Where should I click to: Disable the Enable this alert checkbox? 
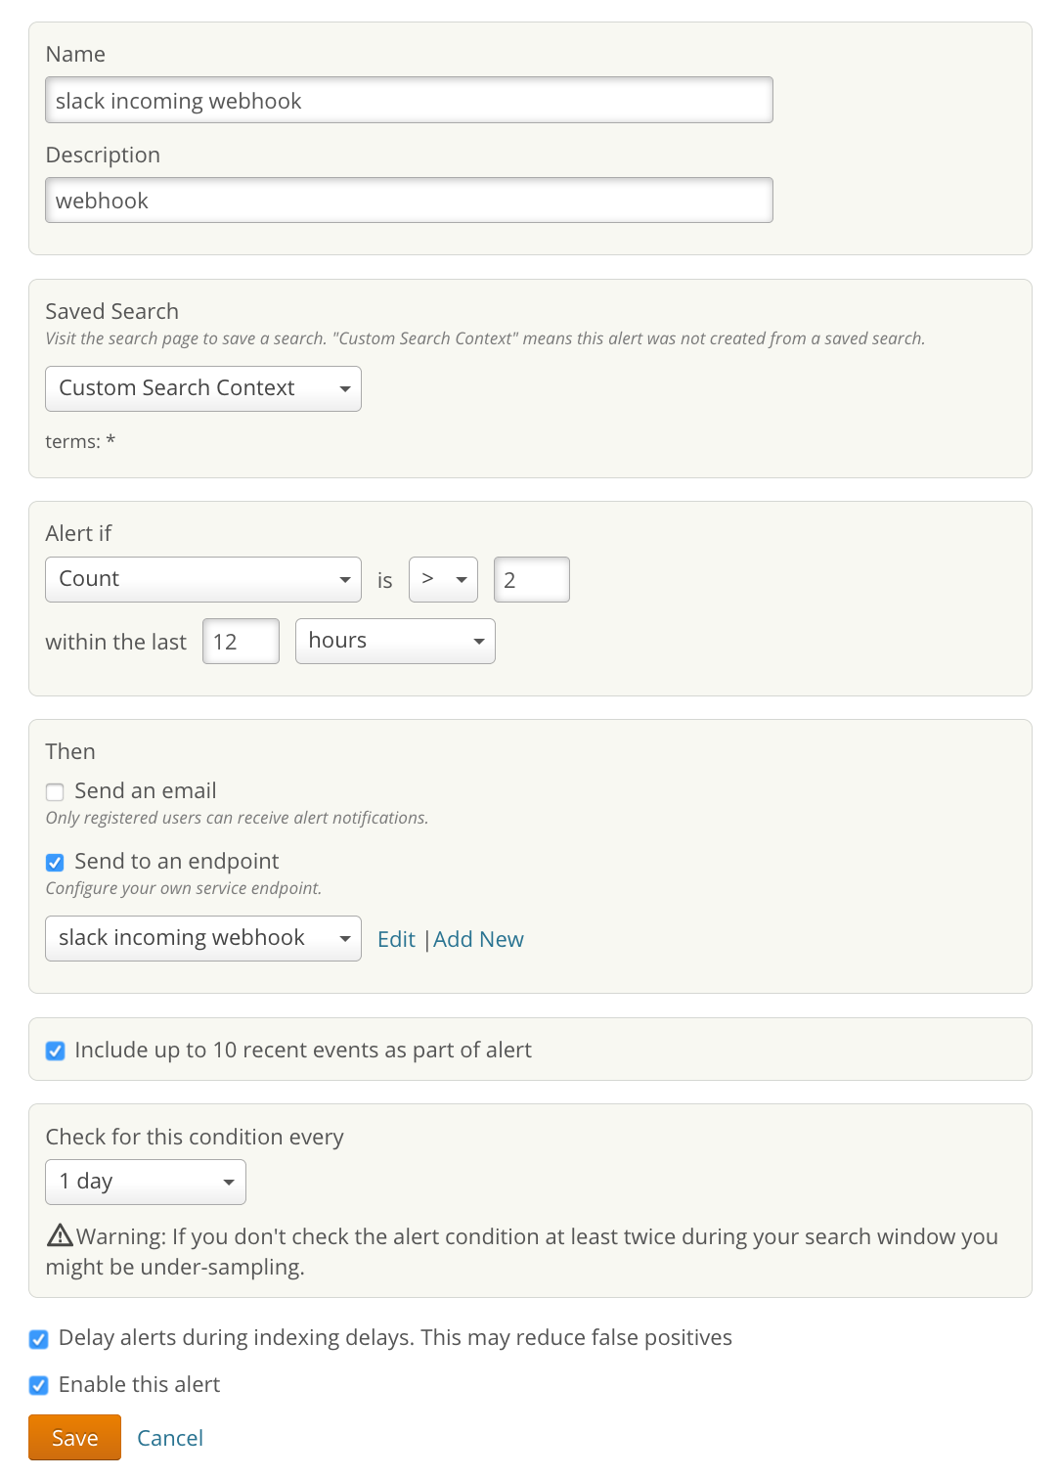39,1385
